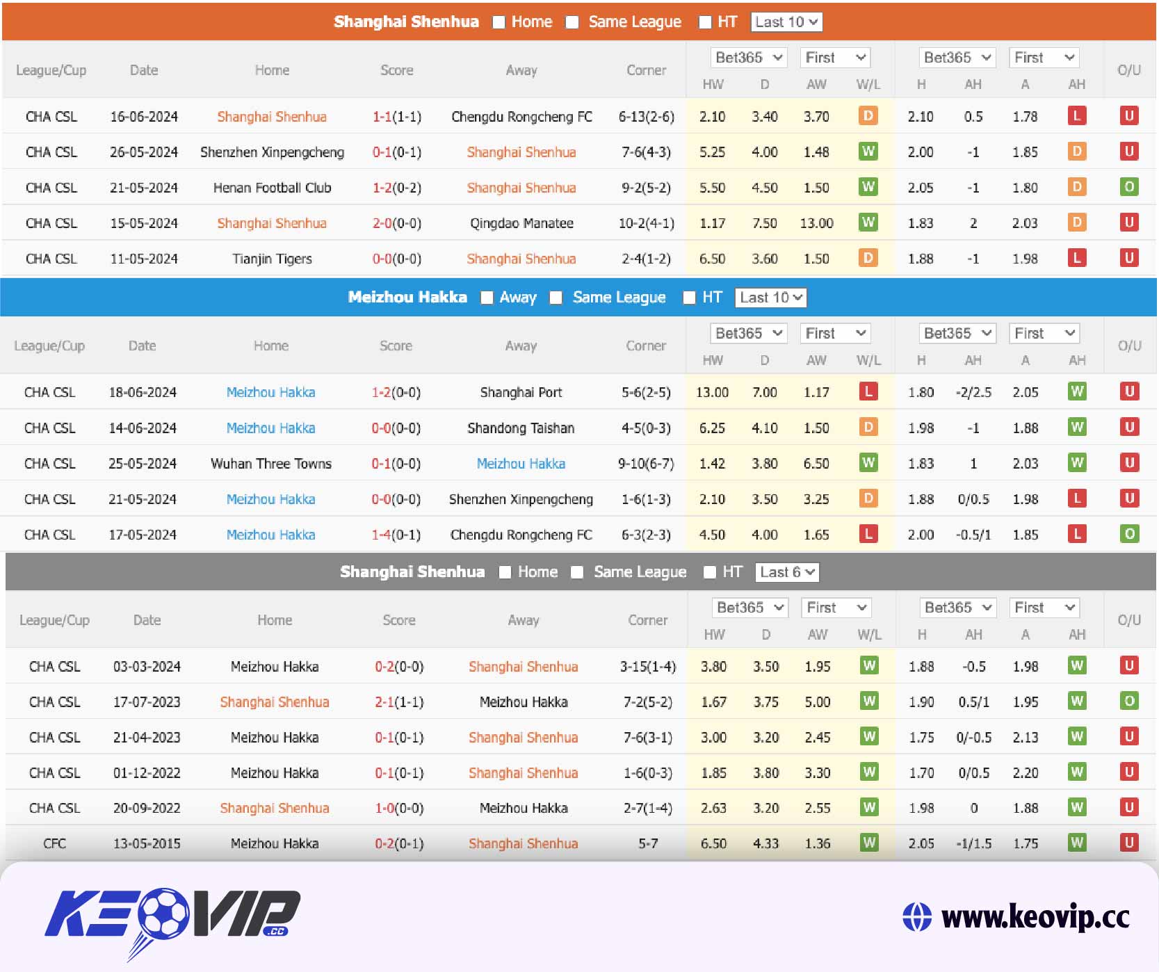1159x972 pixels.
Task: Click L handicap badge for 21-05-2024 Meizhou match
Action: tap(1077, 499)
